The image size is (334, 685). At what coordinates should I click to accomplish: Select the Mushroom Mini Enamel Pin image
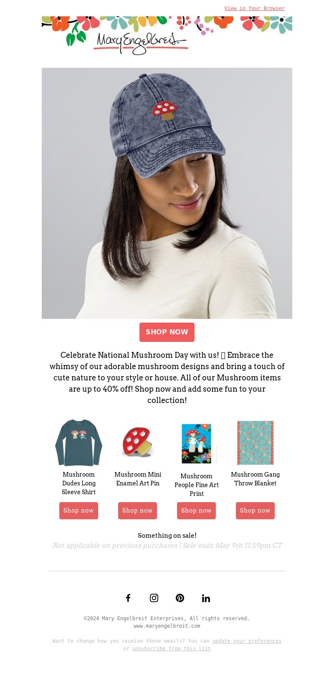click(138, 443)
